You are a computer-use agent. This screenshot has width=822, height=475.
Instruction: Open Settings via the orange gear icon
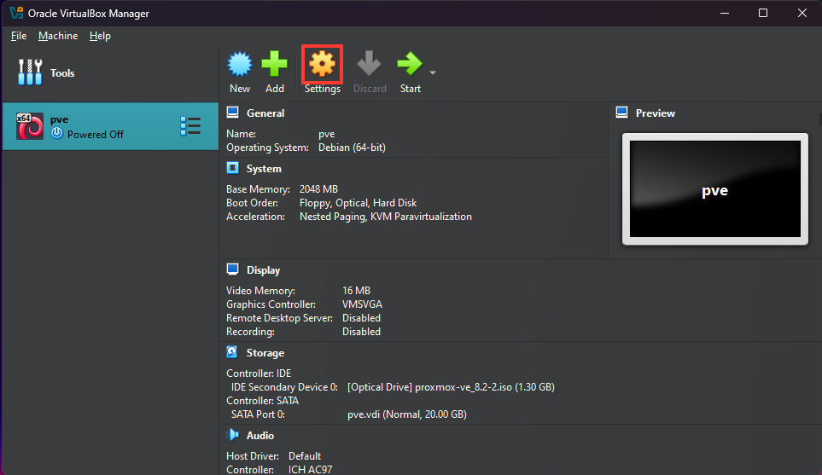322,65
